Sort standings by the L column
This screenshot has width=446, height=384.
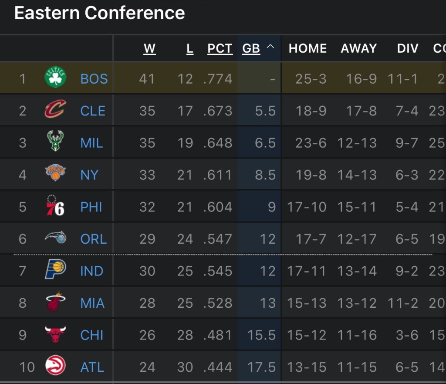189,48
